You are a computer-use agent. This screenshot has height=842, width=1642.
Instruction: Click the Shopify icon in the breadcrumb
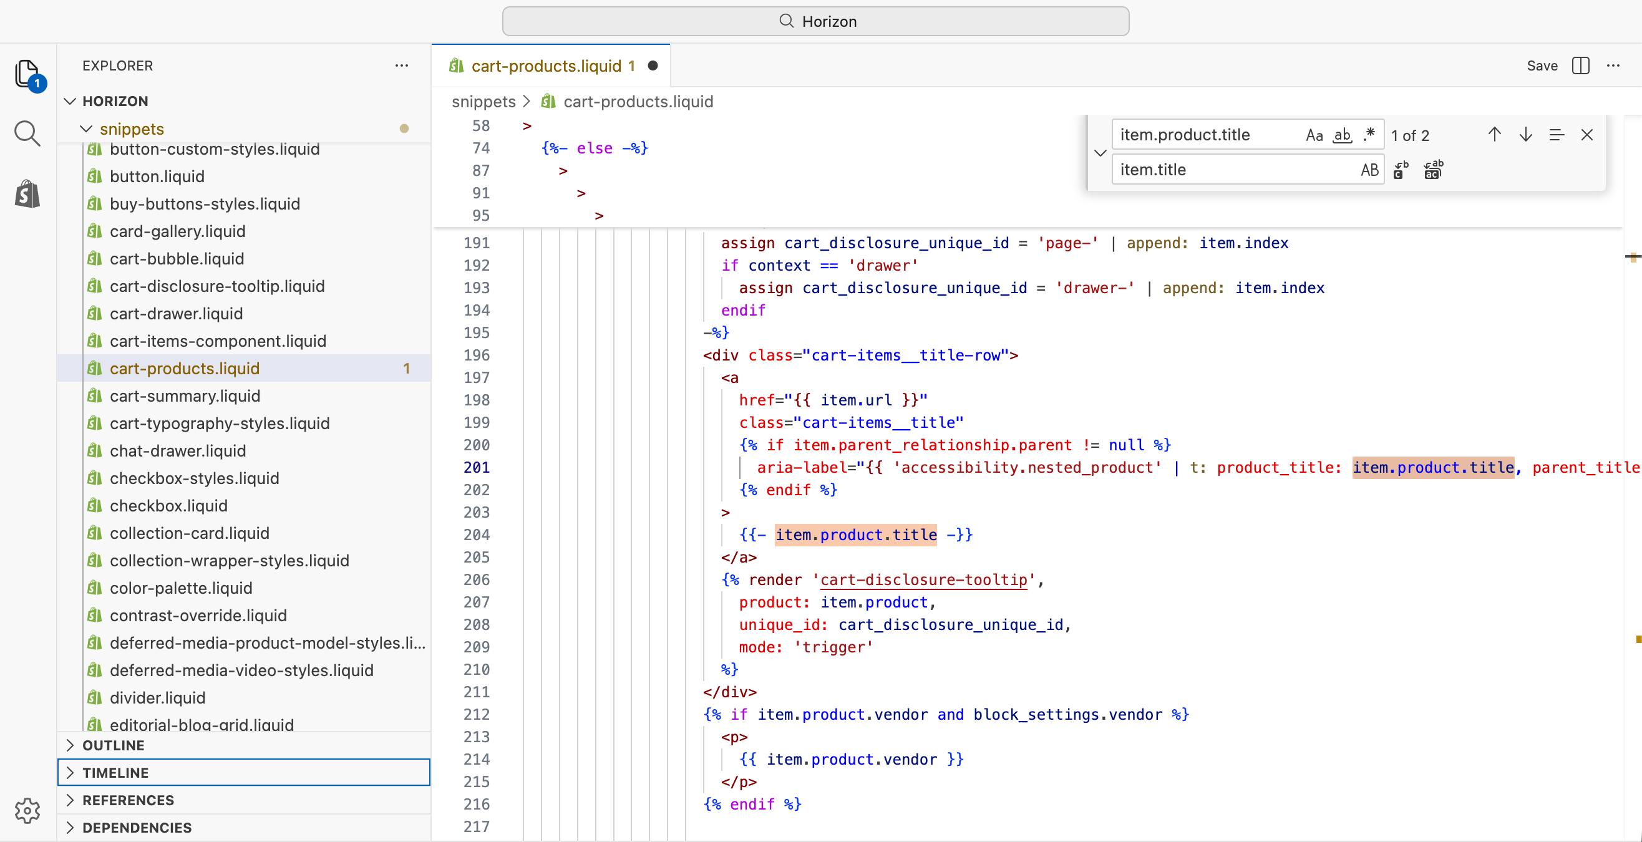click(x=548, y=101)
